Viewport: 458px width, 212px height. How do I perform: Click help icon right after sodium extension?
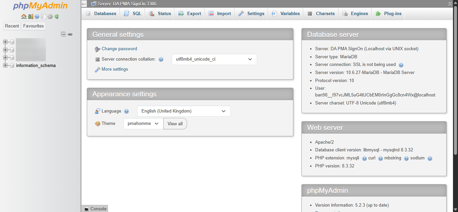pos(430,158)
